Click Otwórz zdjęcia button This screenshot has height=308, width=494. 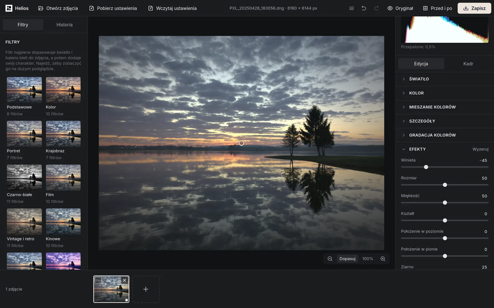coord(58,8)
